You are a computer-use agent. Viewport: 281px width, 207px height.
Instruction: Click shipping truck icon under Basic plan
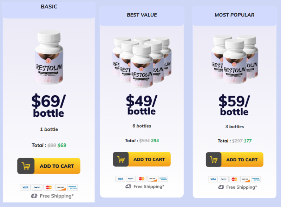34,196
